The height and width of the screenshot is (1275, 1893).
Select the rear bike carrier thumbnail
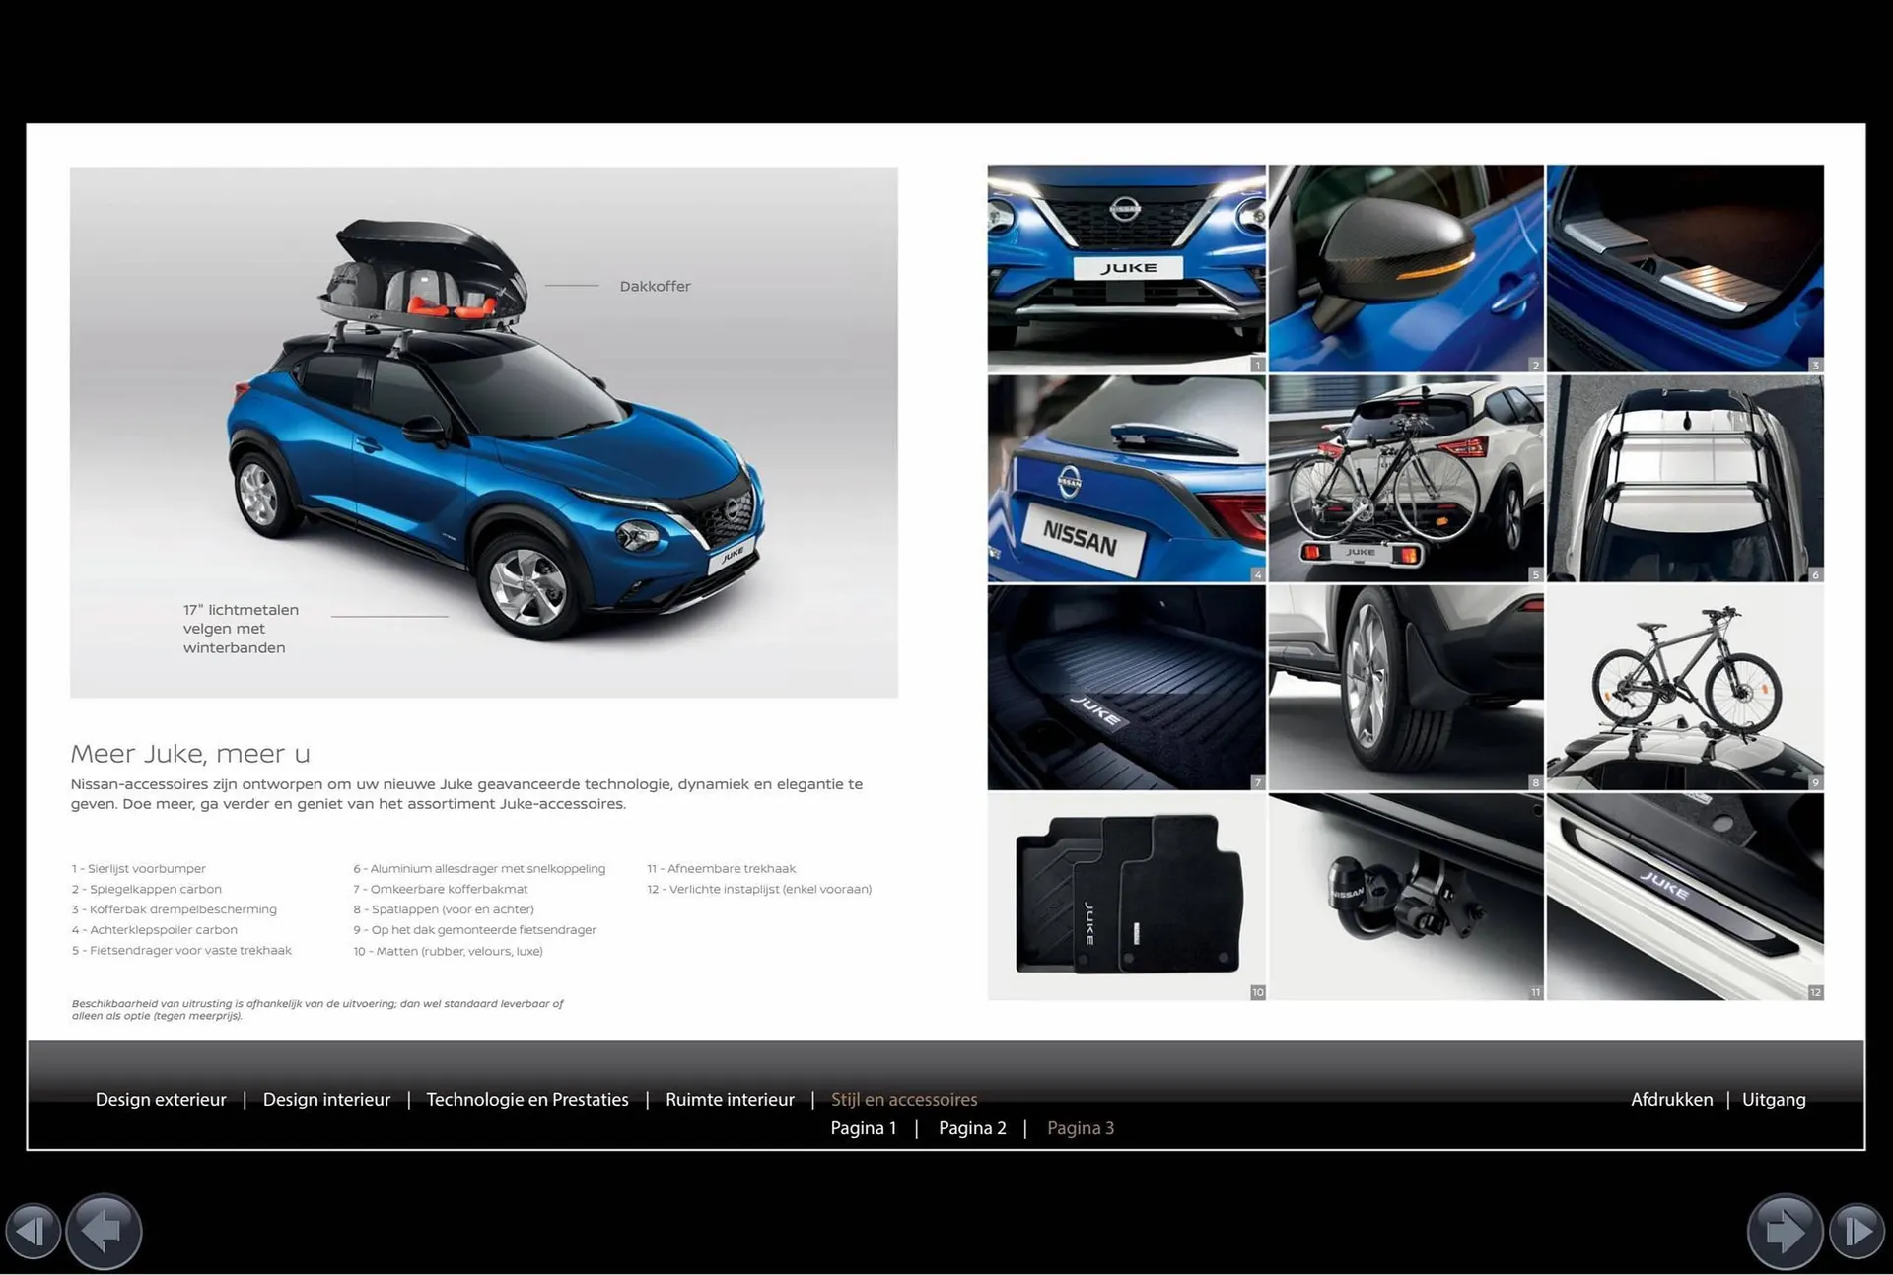[x=1406, y=478]
